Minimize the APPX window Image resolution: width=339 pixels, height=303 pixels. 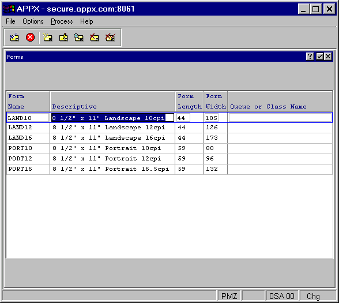click(x=303, y=9)
